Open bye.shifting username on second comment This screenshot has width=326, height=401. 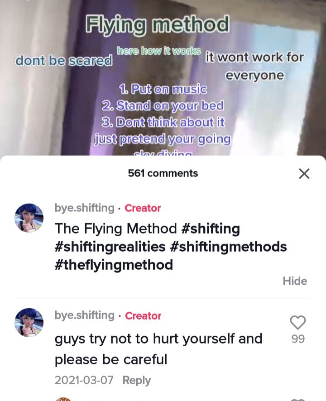[x=84, y=315]
